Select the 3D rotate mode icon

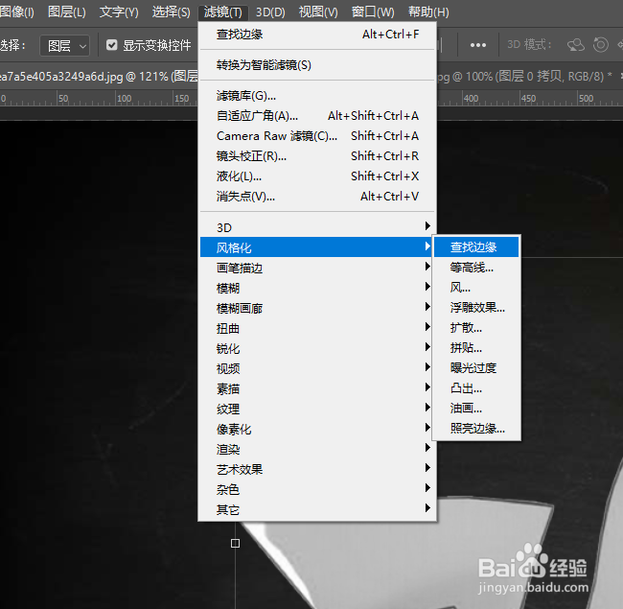576,45
